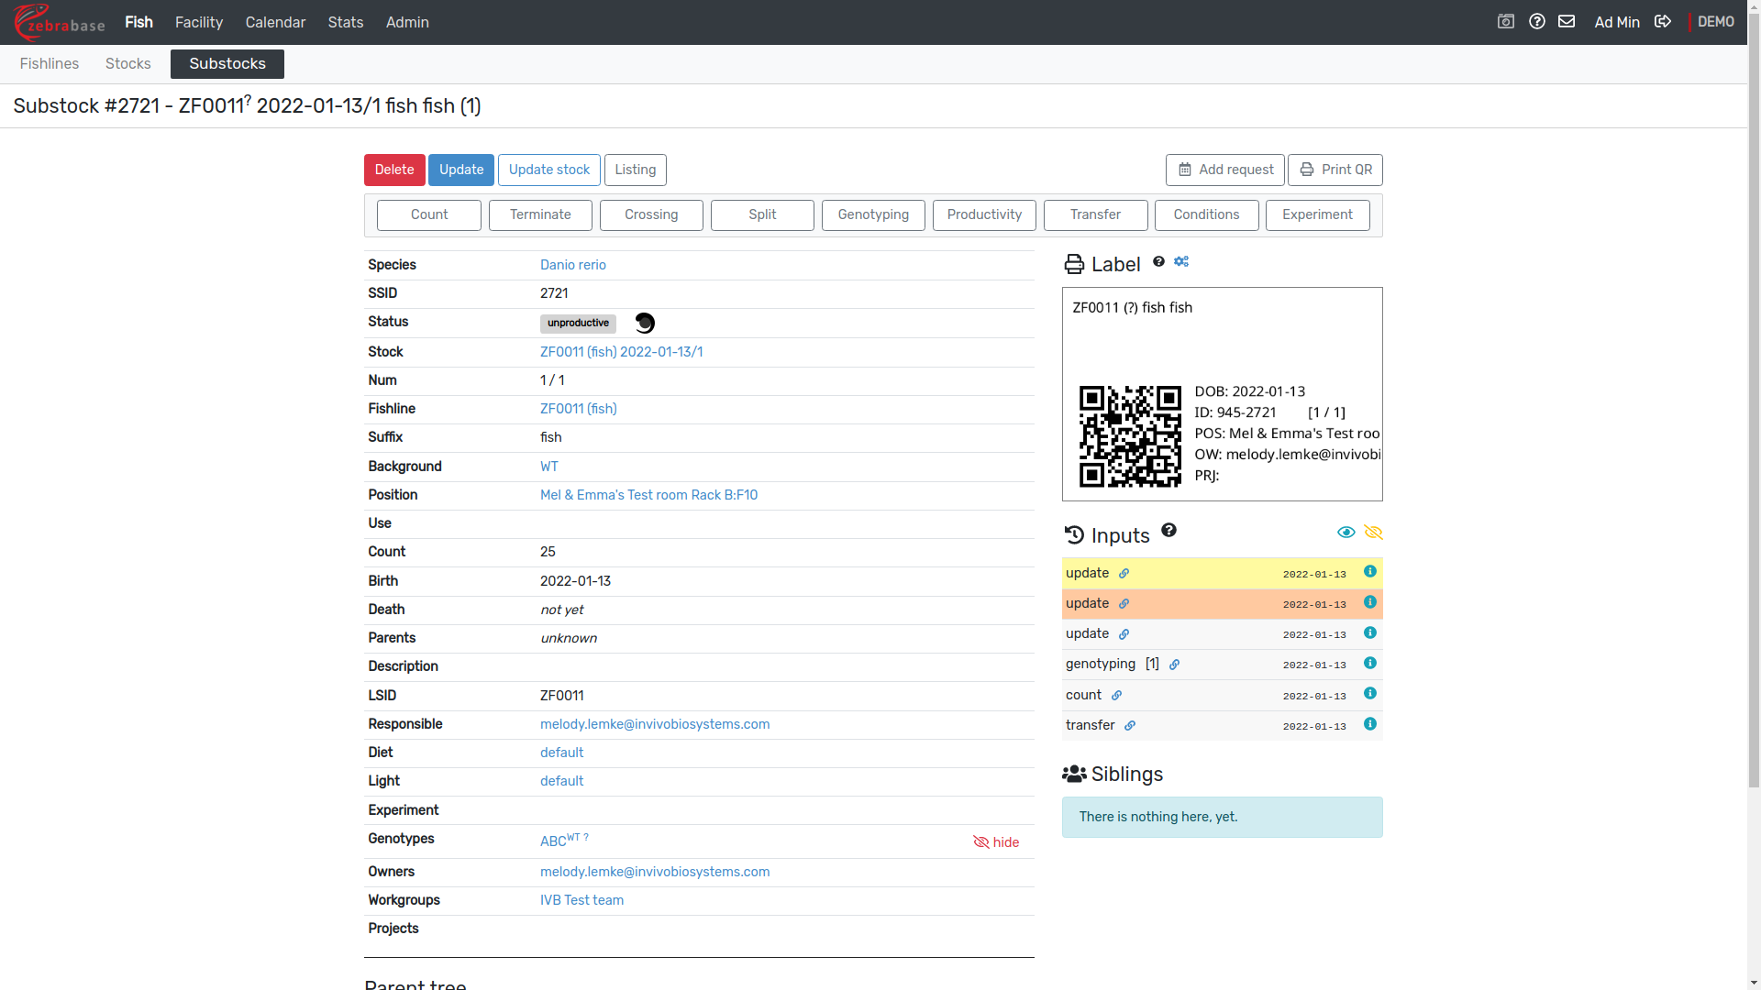Open the snapshot icon in the top navigation bar

point(1506,22)
